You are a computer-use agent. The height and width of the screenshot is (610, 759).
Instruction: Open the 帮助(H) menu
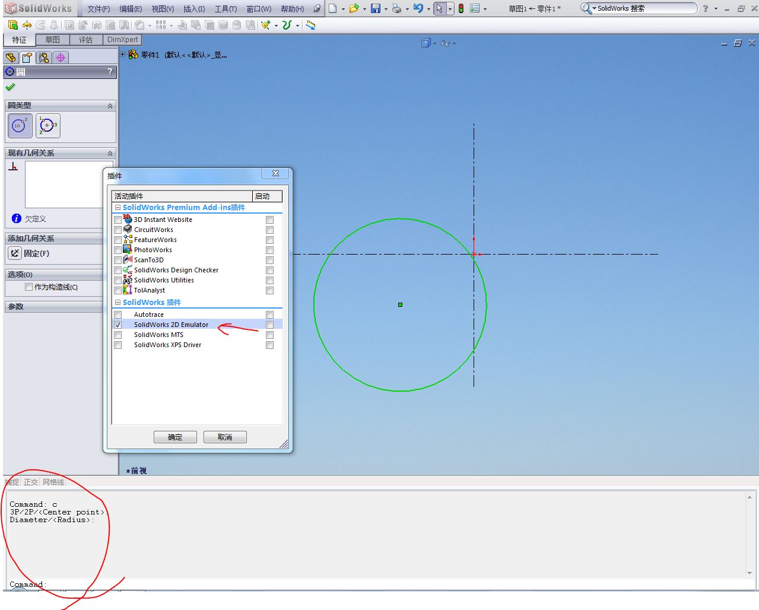point(293,9)
